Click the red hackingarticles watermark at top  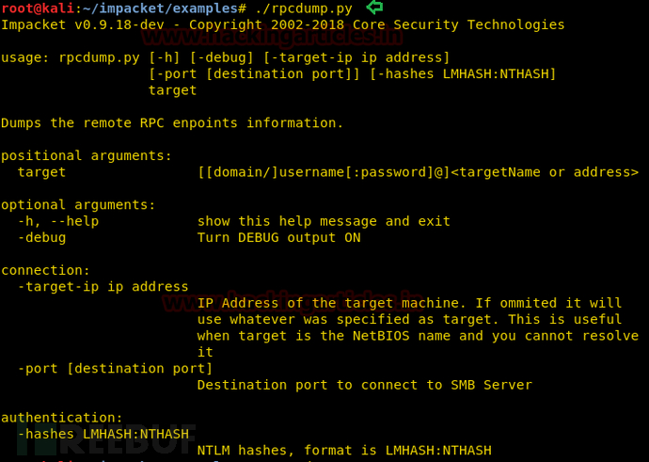tap(273, 40)
